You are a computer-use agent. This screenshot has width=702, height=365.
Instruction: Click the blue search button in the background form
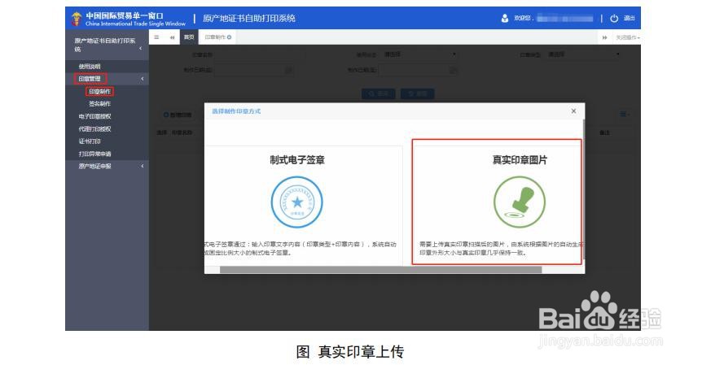tap(379, 93)
